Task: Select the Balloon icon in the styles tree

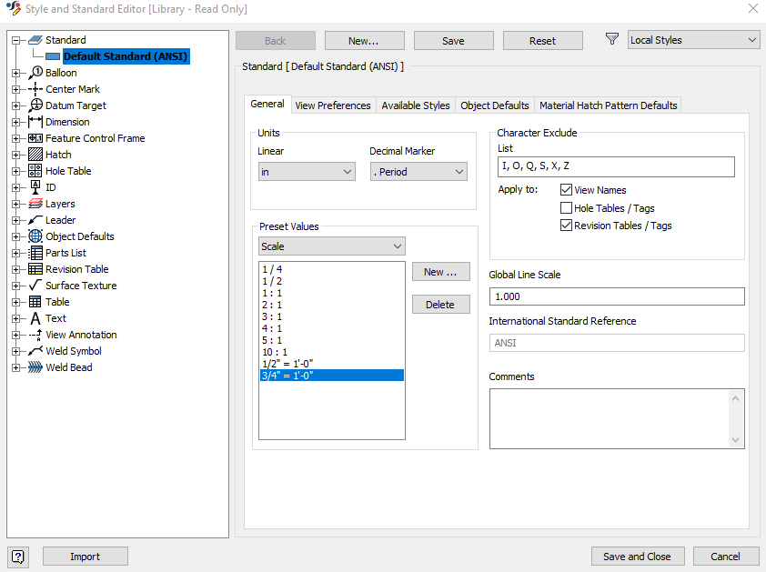Action: 35,72
